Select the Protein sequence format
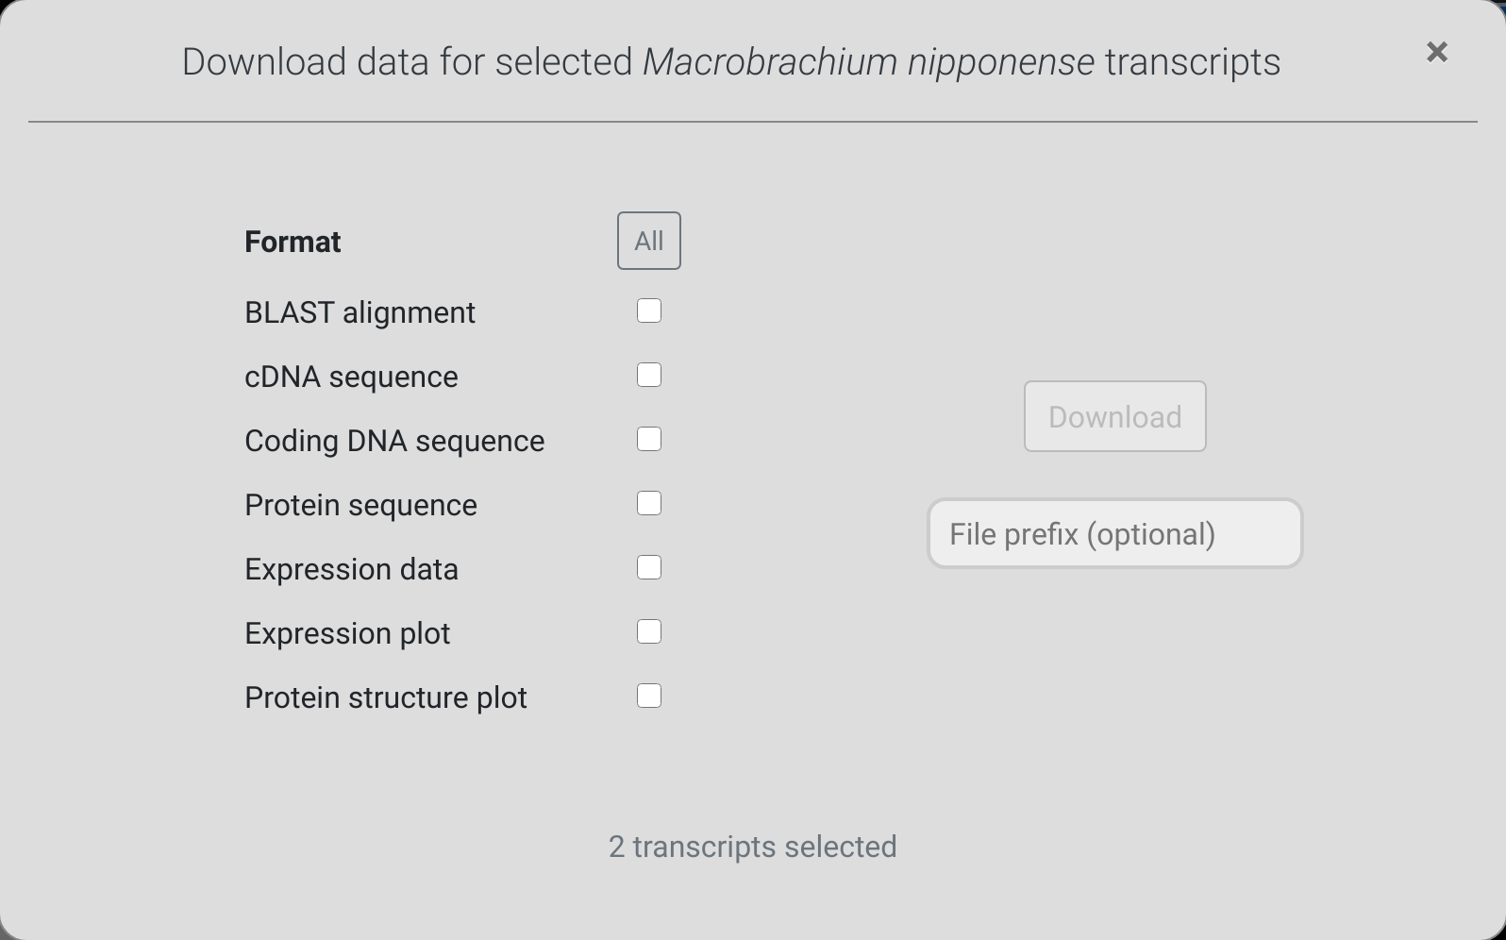Viewport: 1506px width, 940px height. pos(648,503)
